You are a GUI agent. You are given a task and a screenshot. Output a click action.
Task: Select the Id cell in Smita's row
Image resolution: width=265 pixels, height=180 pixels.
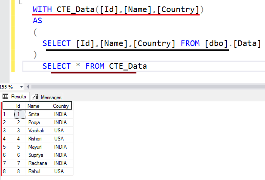[x=20, y=114]
